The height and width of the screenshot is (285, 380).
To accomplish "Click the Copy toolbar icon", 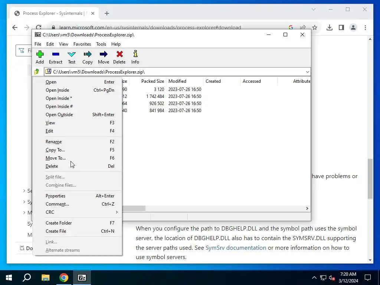I will [x=88, y=57].
